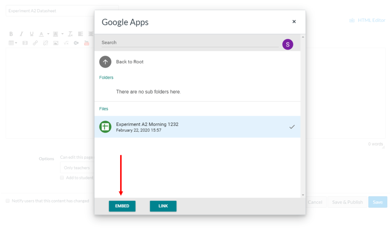Apply italic formatting in the toolbar
This screenshot has width=390, height=228.
21,34
